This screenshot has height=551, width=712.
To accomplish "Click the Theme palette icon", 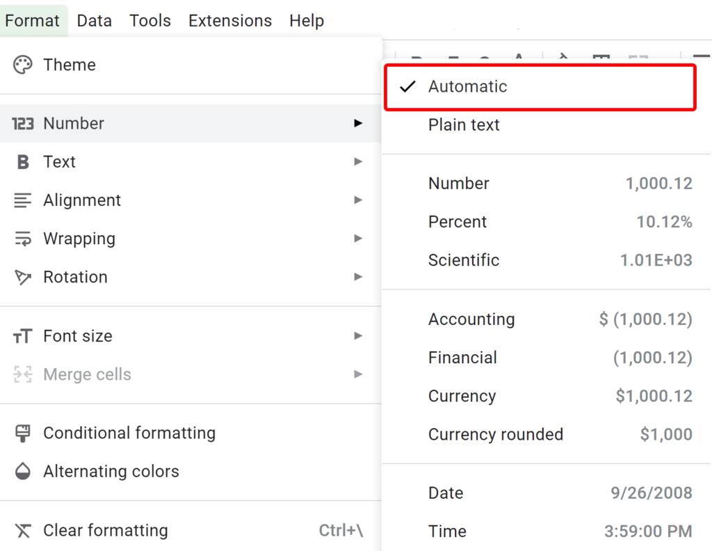I will click(22, 64).
